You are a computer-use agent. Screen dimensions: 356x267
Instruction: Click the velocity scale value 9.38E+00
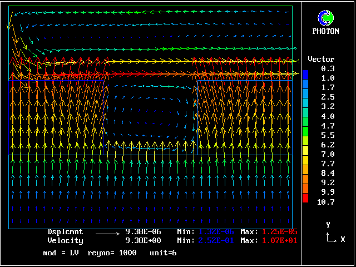[x=143, y=241]
